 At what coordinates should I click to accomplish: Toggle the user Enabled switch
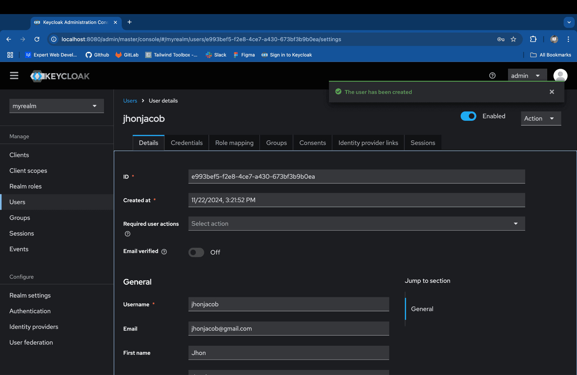pyautogui.click(x=468, y=116)
